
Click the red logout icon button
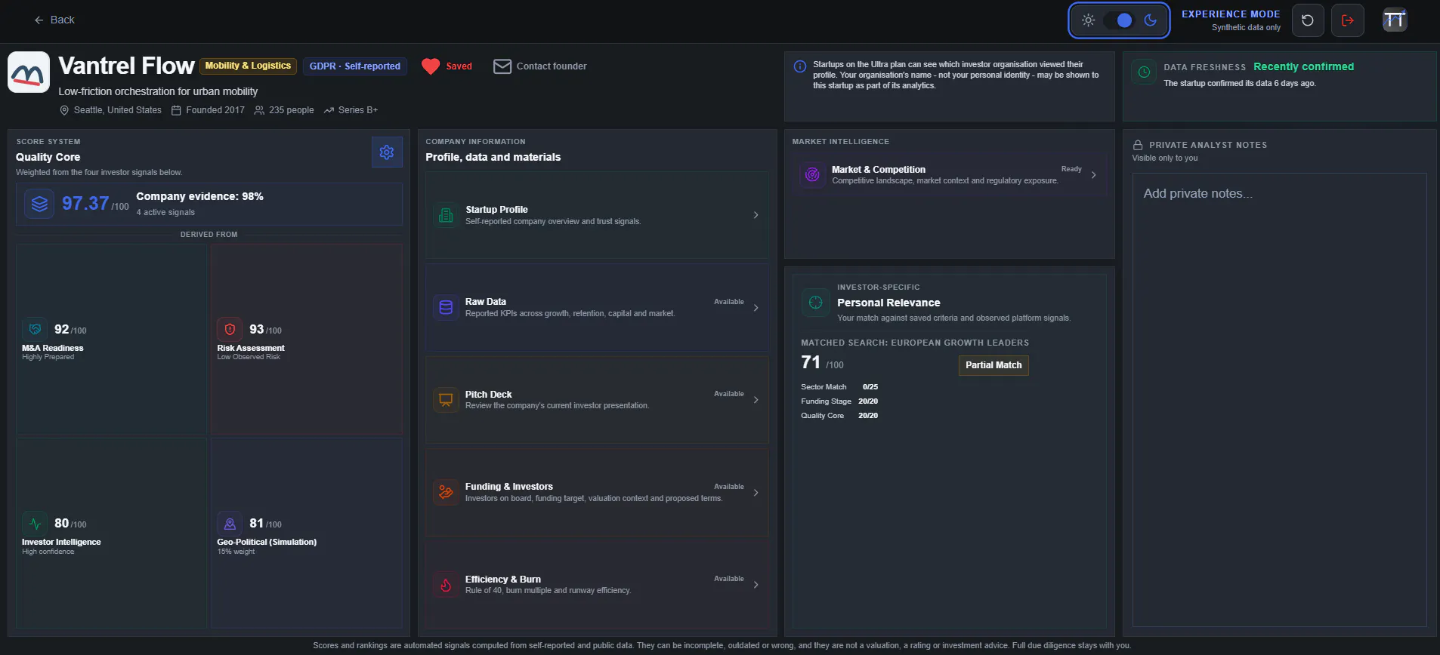1348,20
